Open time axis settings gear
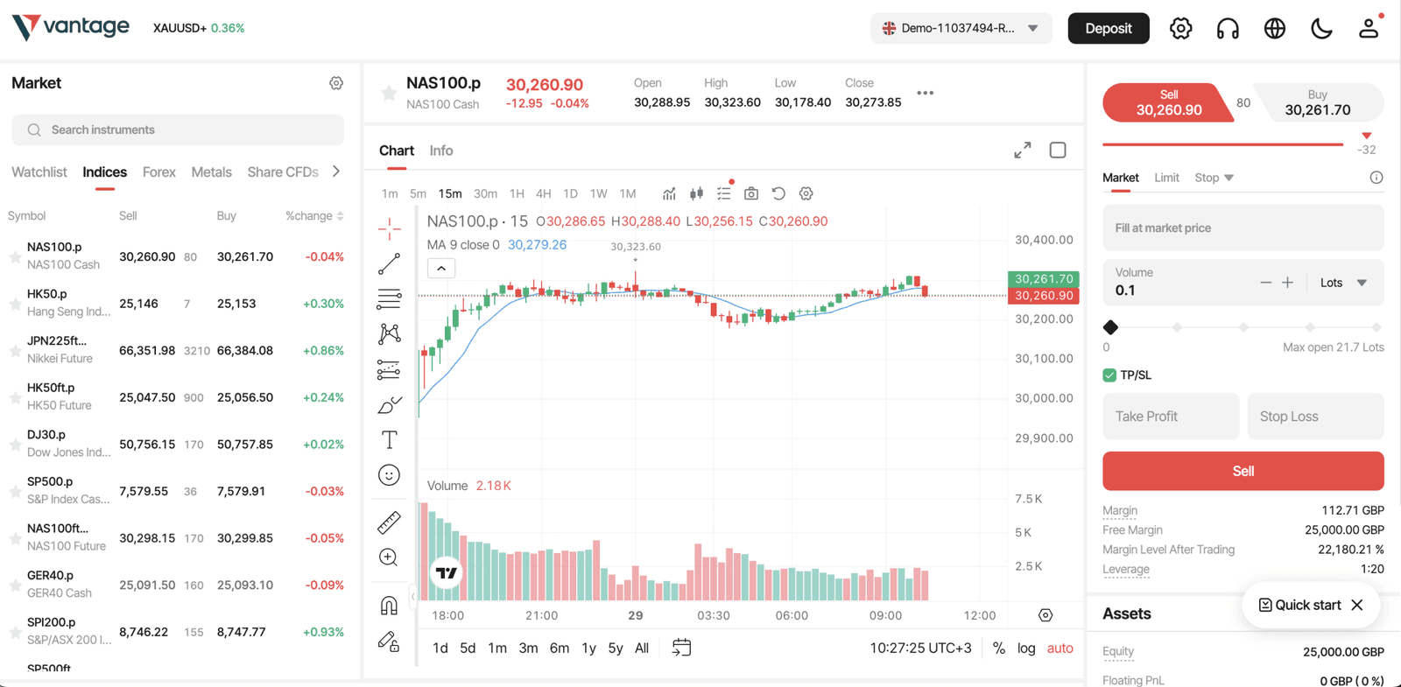 coord(1045,615)
